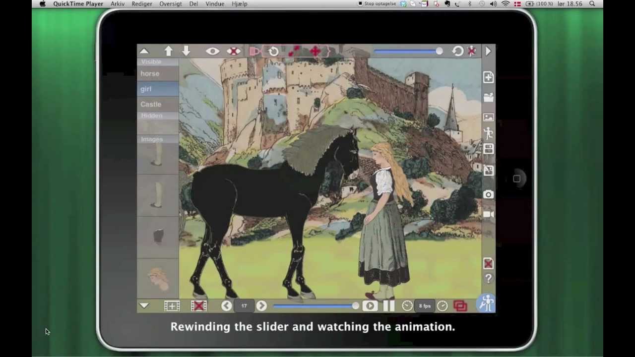635x357 pixels.
Task: Pick the first leg image thumbnail
Action: click(x=158, y=155)
